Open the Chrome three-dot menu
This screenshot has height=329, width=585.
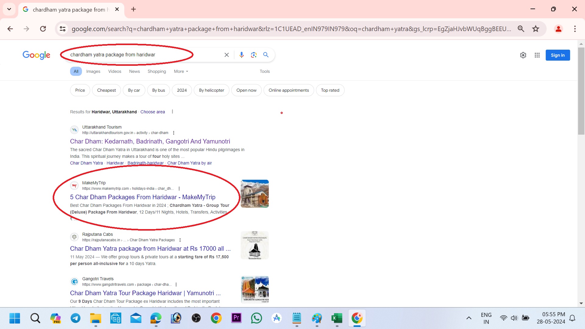click(x=575, y=29)
